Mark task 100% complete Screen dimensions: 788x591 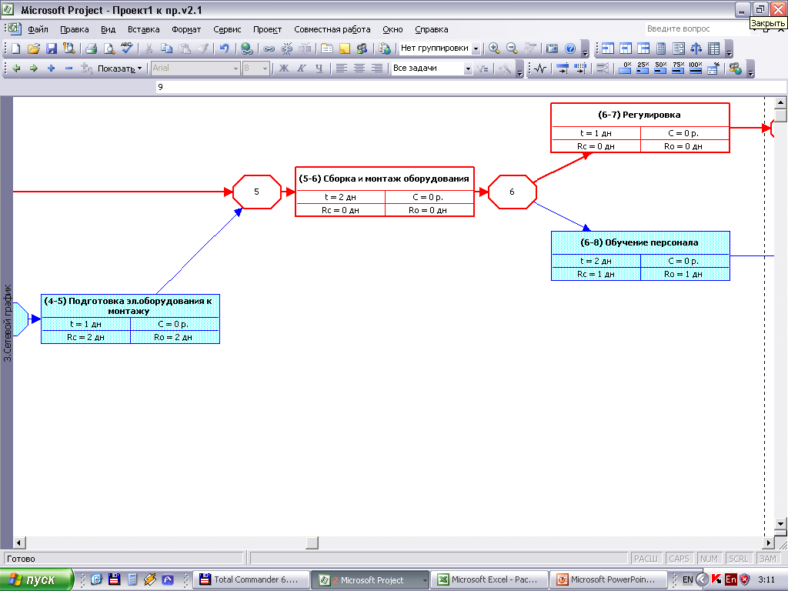[696, 68]
